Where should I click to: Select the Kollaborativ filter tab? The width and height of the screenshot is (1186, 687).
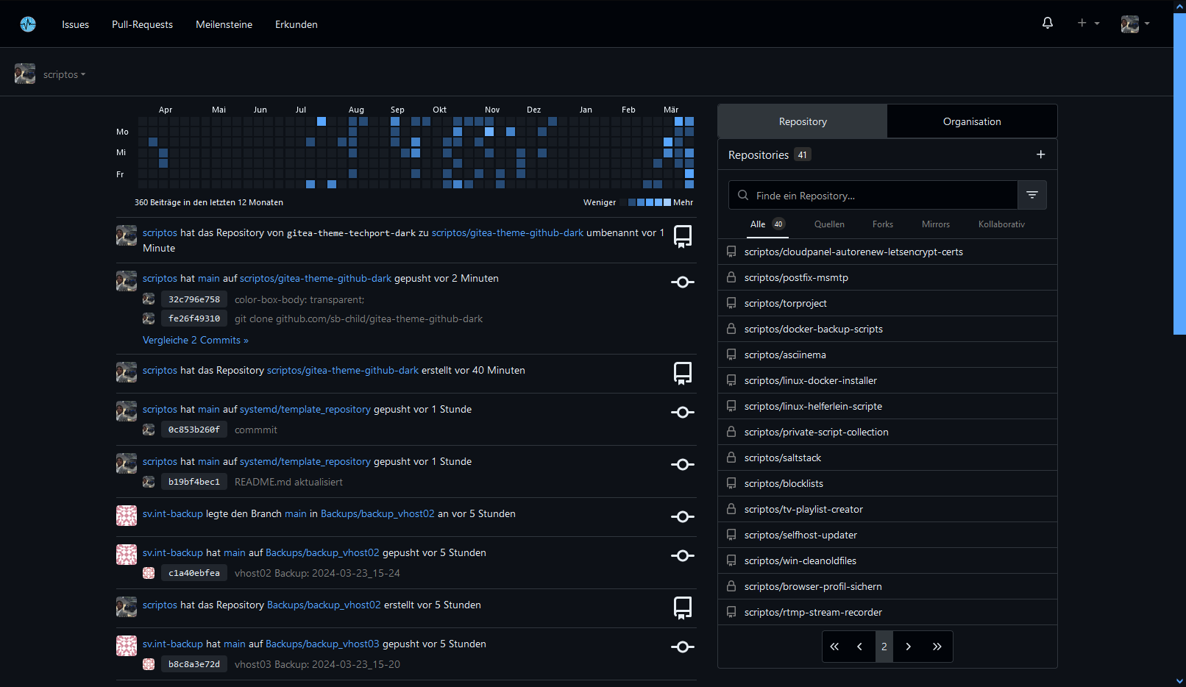(x=1001, y=224)
